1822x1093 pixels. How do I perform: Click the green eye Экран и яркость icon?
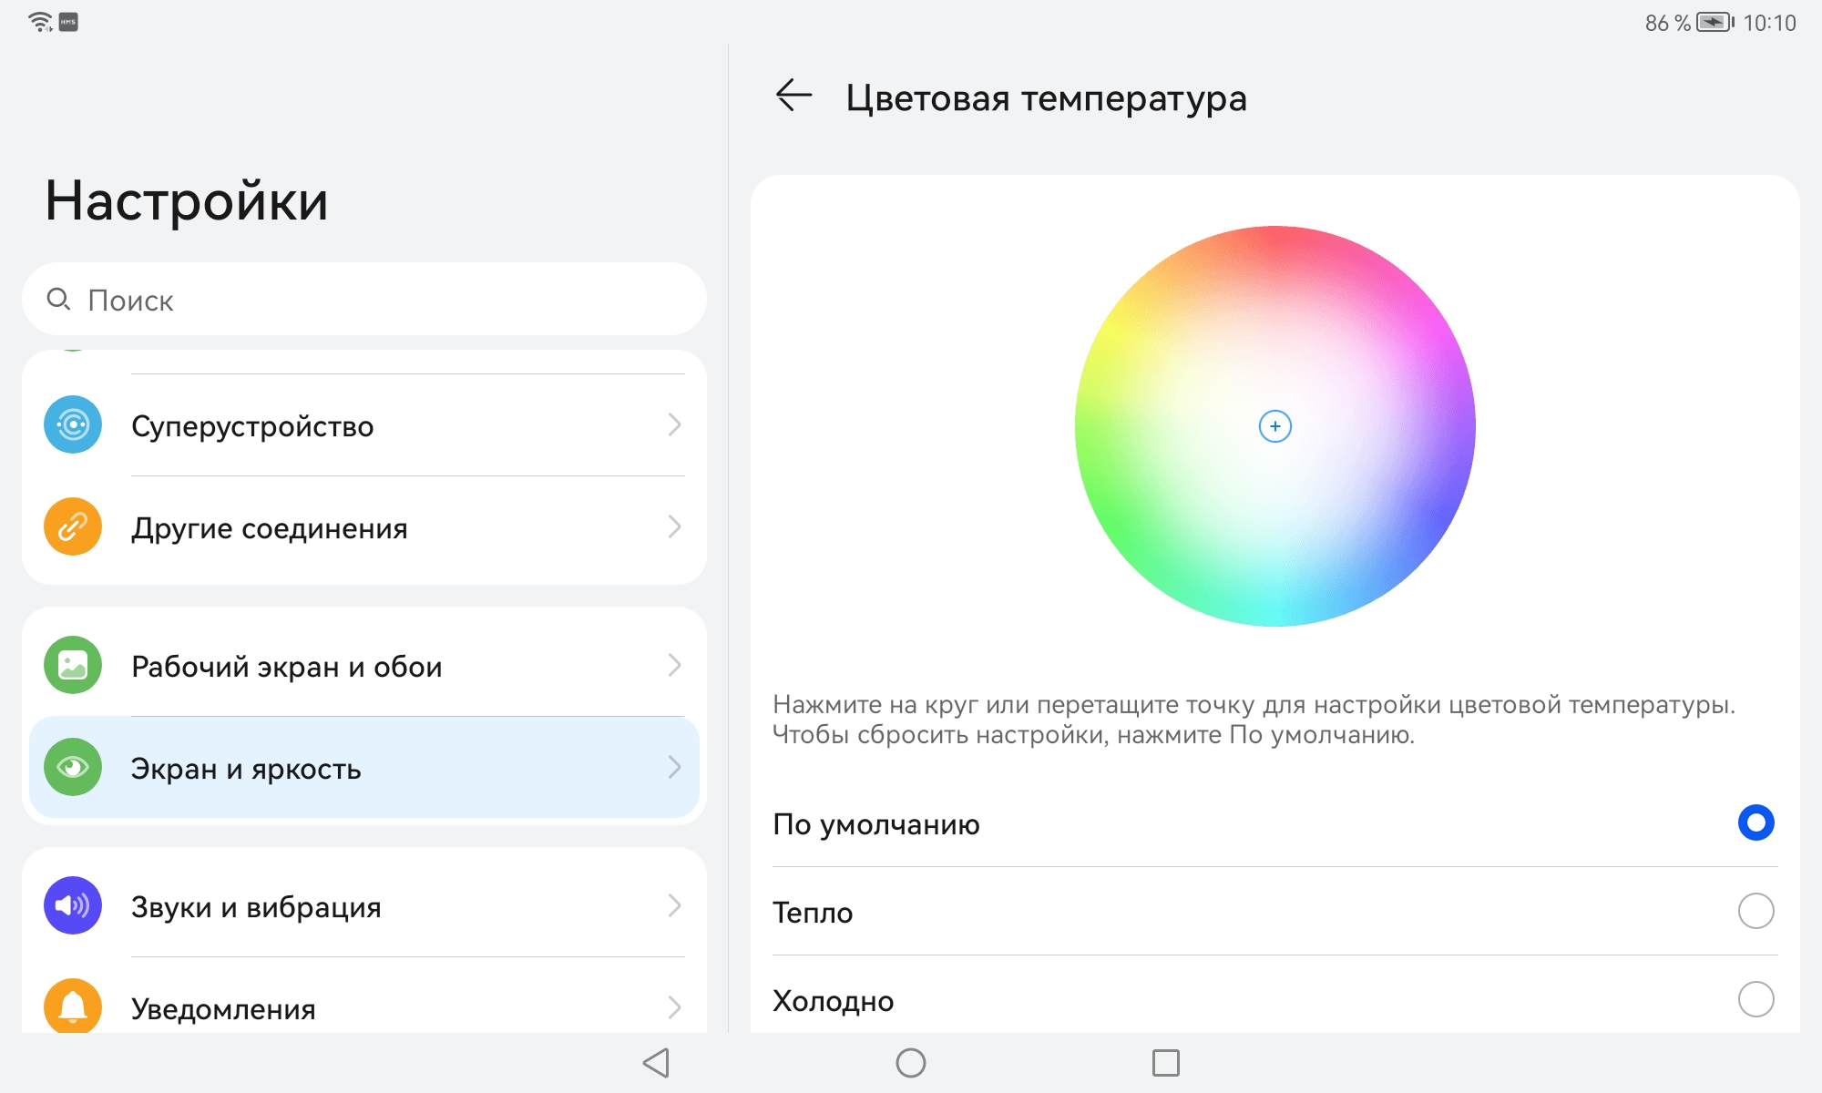coord(73,767)
